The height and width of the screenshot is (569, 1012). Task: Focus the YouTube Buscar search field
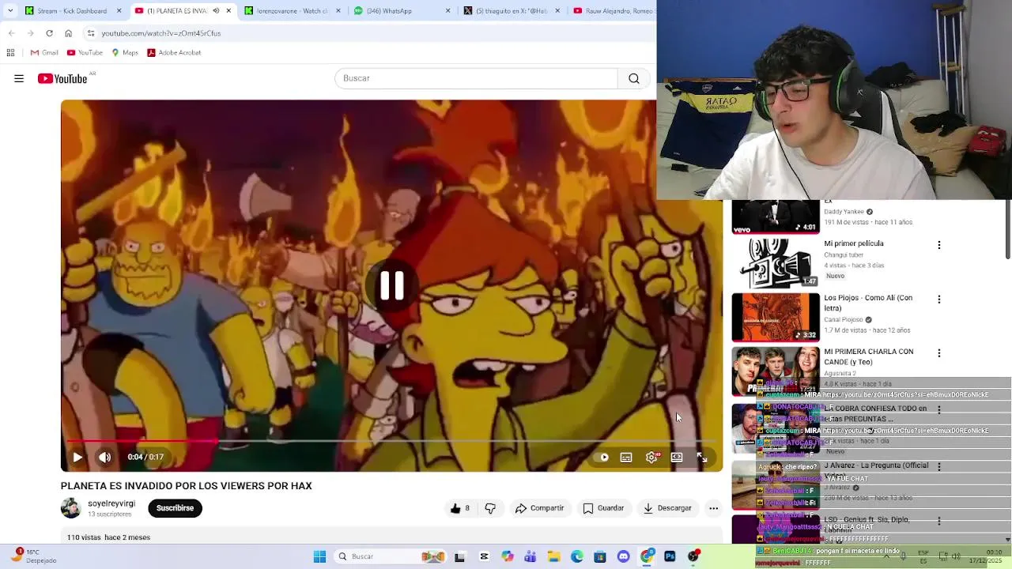point(476,78)
